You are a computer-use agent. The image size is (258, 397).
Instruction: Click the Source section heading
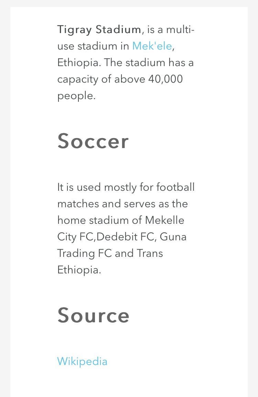(x=93, y=315)
